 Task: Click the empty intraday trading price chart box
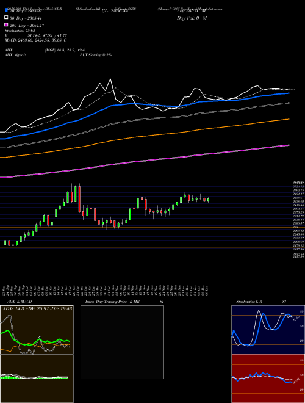(122, 342)
